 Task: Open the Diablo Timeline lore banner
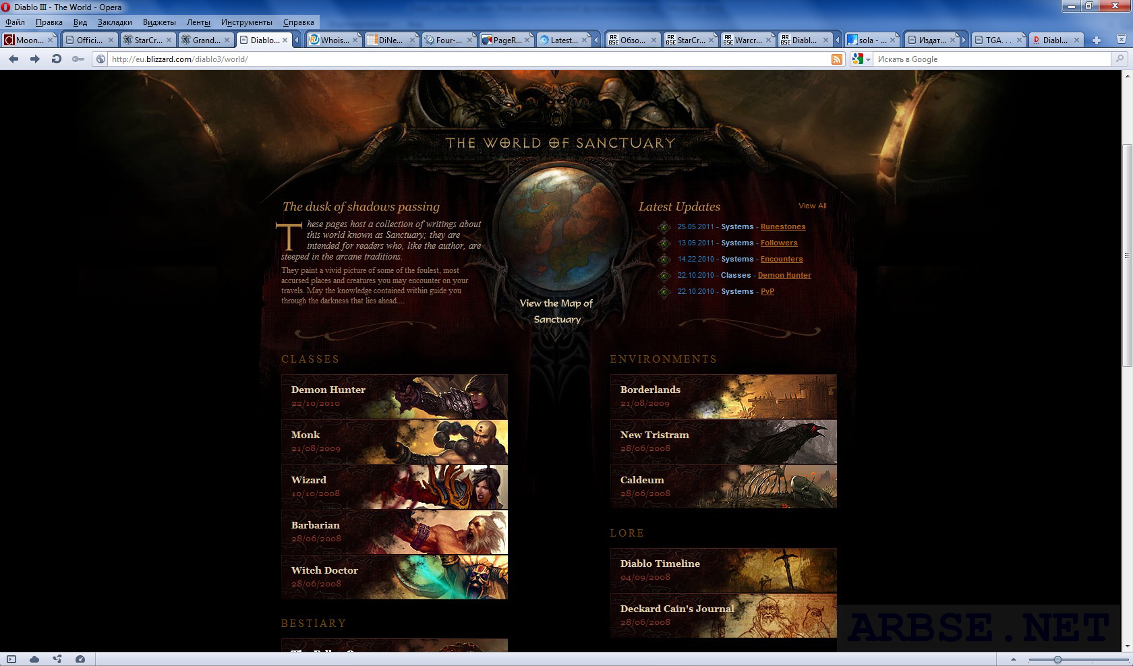(724, 570)
